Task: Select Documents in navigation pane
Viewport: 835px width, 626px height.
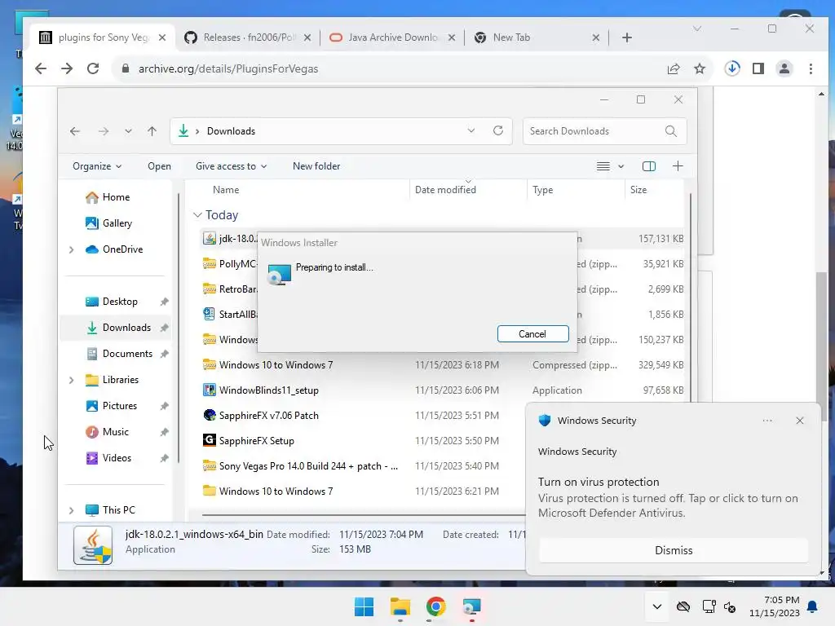Action: [127, 354]
